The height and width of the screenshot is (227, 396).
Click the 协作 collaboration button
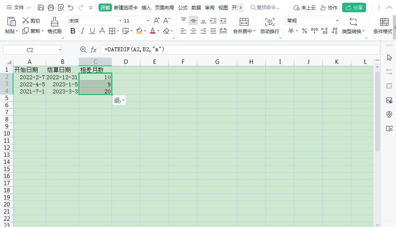(x=329, y=8)
